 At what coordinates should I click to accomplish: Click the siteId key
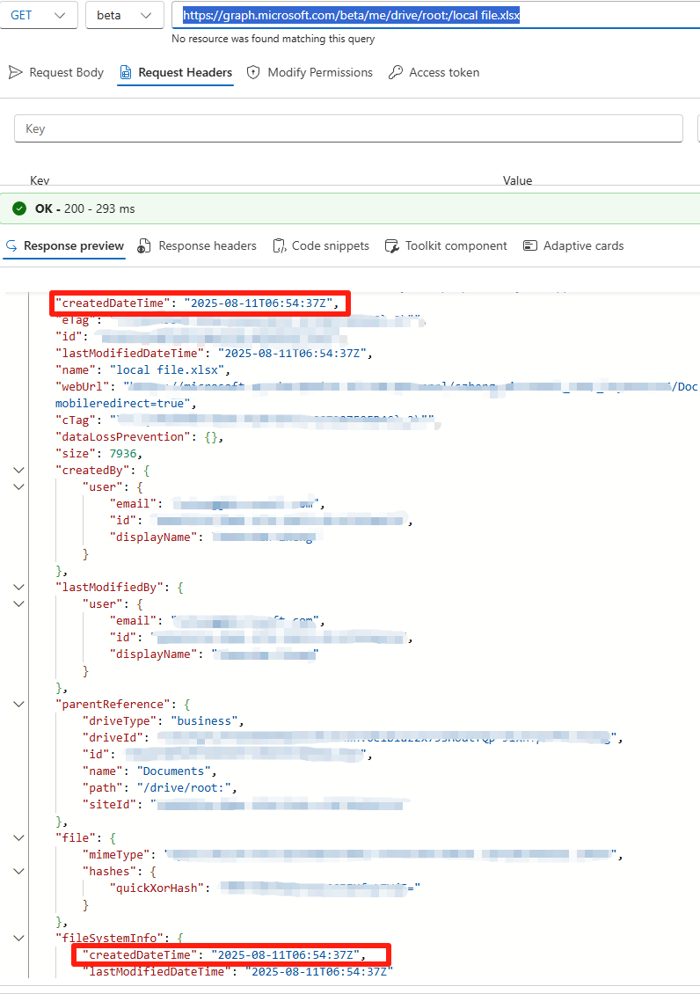pos(109,805)
